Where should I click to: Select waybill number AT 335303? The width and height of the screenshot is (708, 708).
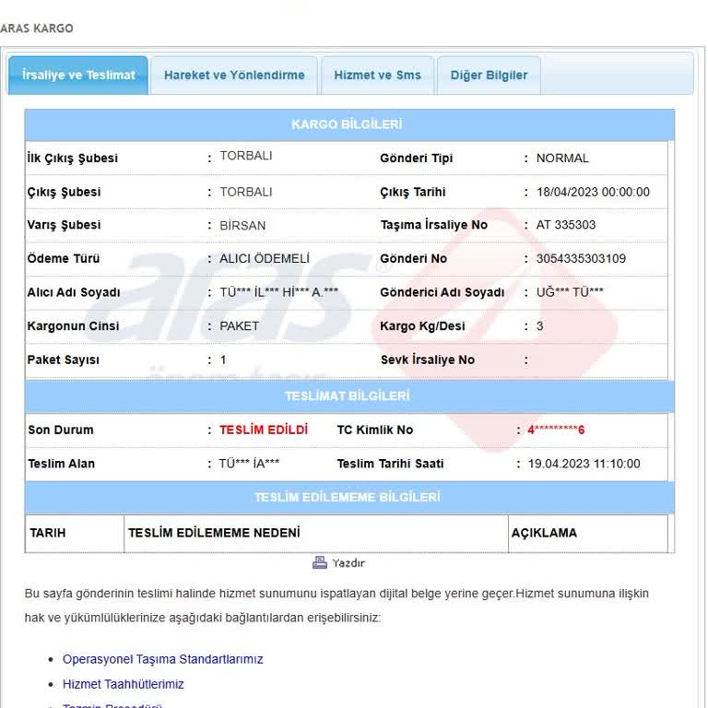point(566,225)
